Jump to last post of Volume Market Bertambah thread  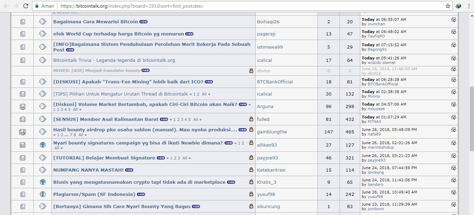coord(454,105)
